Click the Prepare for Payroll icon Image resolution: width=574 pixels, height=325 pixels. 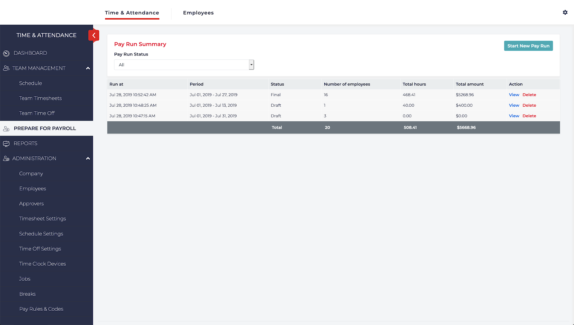click(6, 128)
